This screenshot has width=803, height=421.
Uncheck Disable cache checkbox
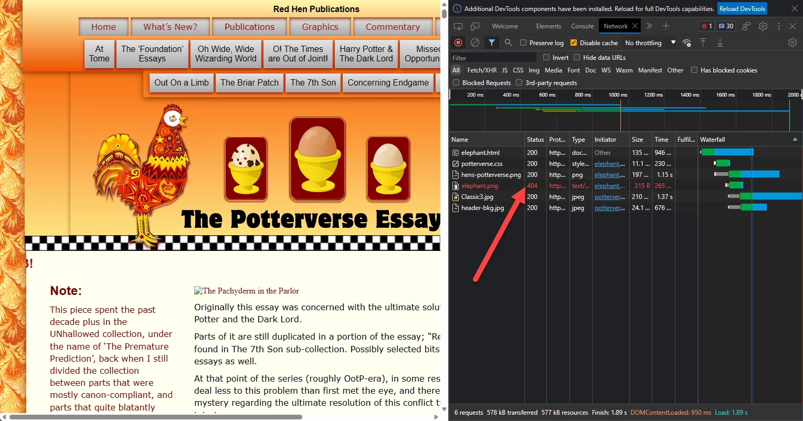click(x=574, y=43)
